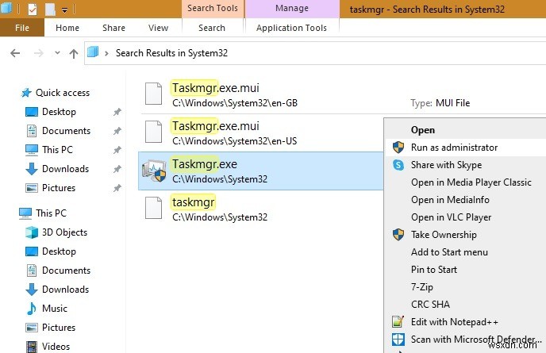
Task: Click the Videos film strip icon
Action: [32, 347]
